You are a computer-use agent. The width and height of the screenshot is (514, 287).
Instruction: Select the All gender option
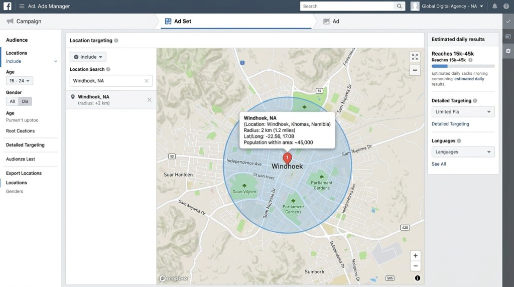(x=12, y=101)
